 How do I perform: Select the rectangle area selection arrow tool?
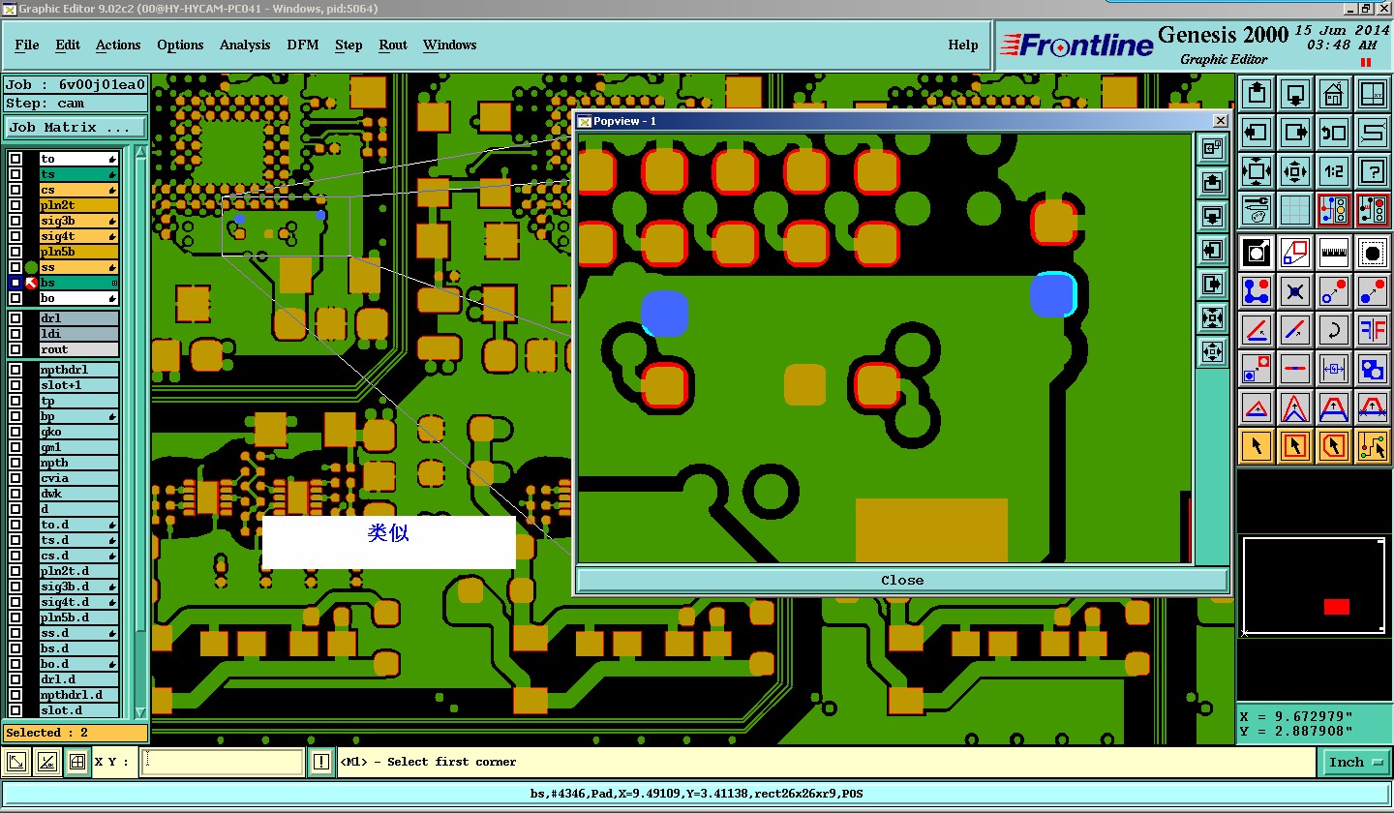1295,446
